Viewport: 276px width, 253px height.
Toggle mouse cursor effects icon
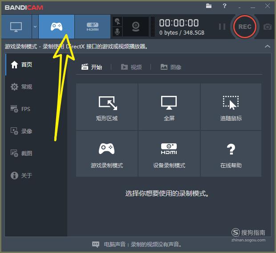tap(118, 22)
